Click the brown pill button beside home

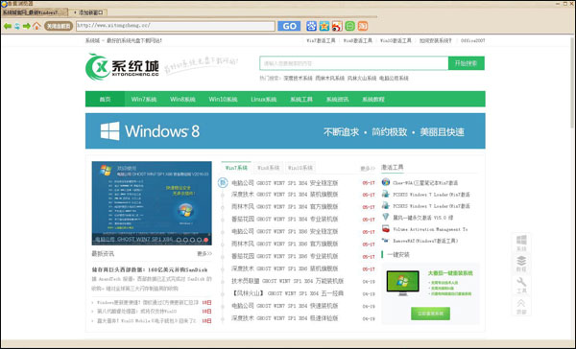click(59, 26)
